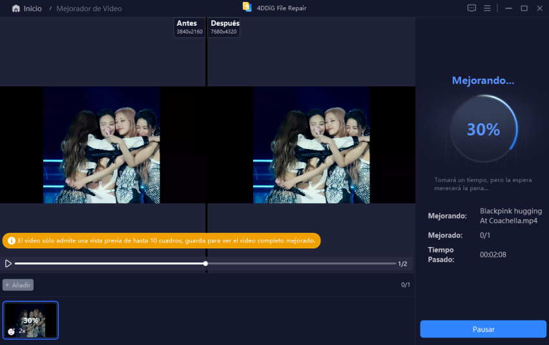Maximize the 4DDiG window
549x345 pixels.
click(524, 8)
